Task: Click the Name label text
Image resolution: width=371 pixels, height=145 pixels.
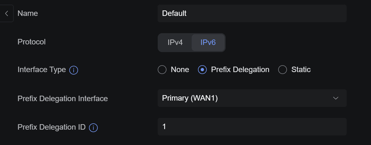Action: point(28,13)
